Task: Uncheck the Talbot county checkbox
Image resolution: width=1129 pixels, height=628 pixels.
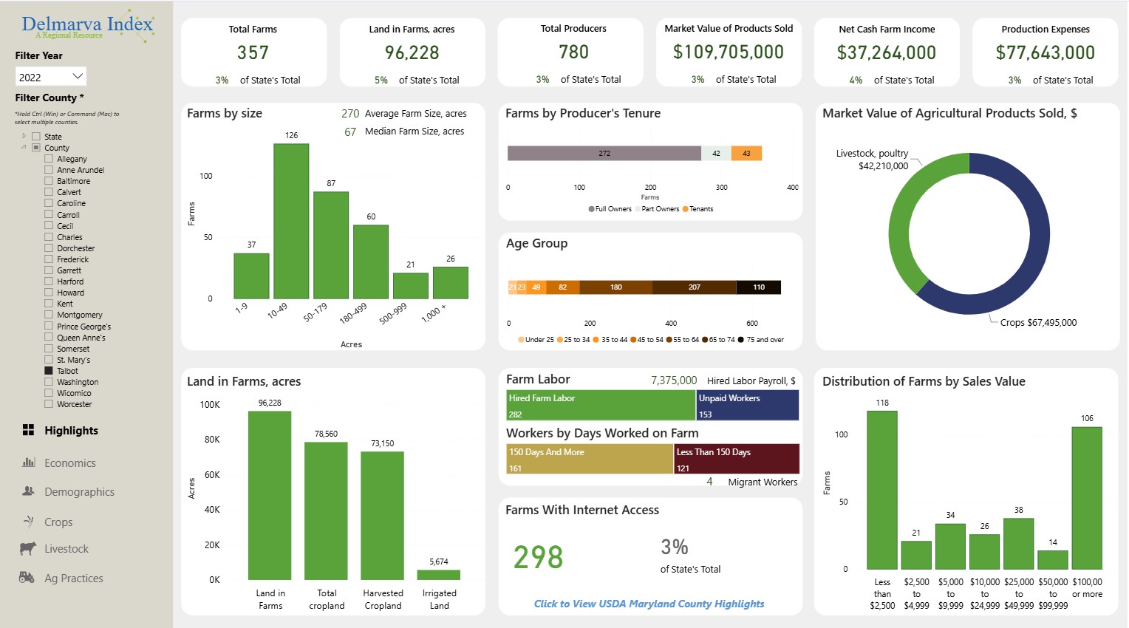Action: click(x=47, y=370)
